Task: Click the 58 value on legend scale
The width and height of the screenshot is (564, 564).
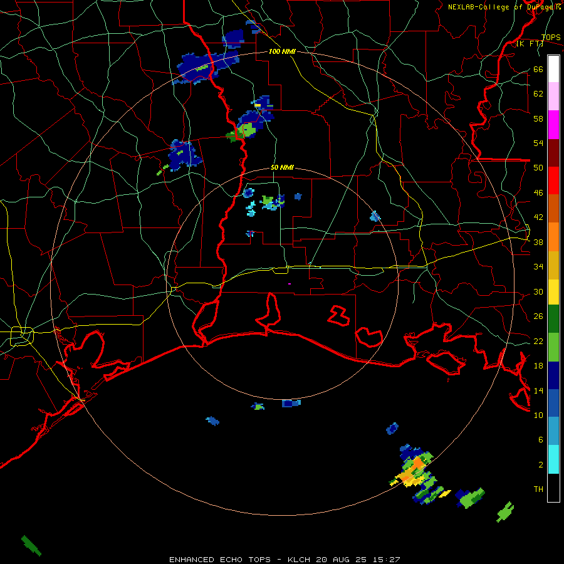Action: pyautogui.click(x=538, y=118)
